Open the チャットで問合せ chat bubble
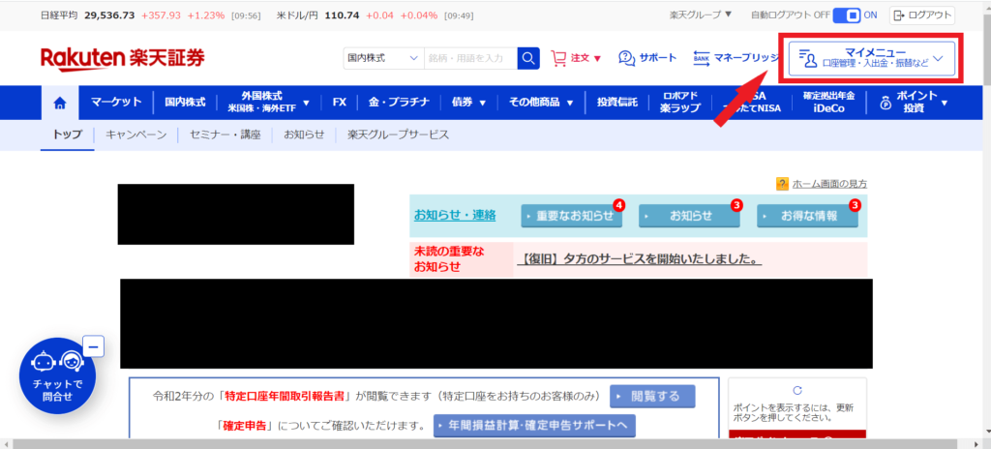The image size is (991, 449). click(x=57, y=375)
